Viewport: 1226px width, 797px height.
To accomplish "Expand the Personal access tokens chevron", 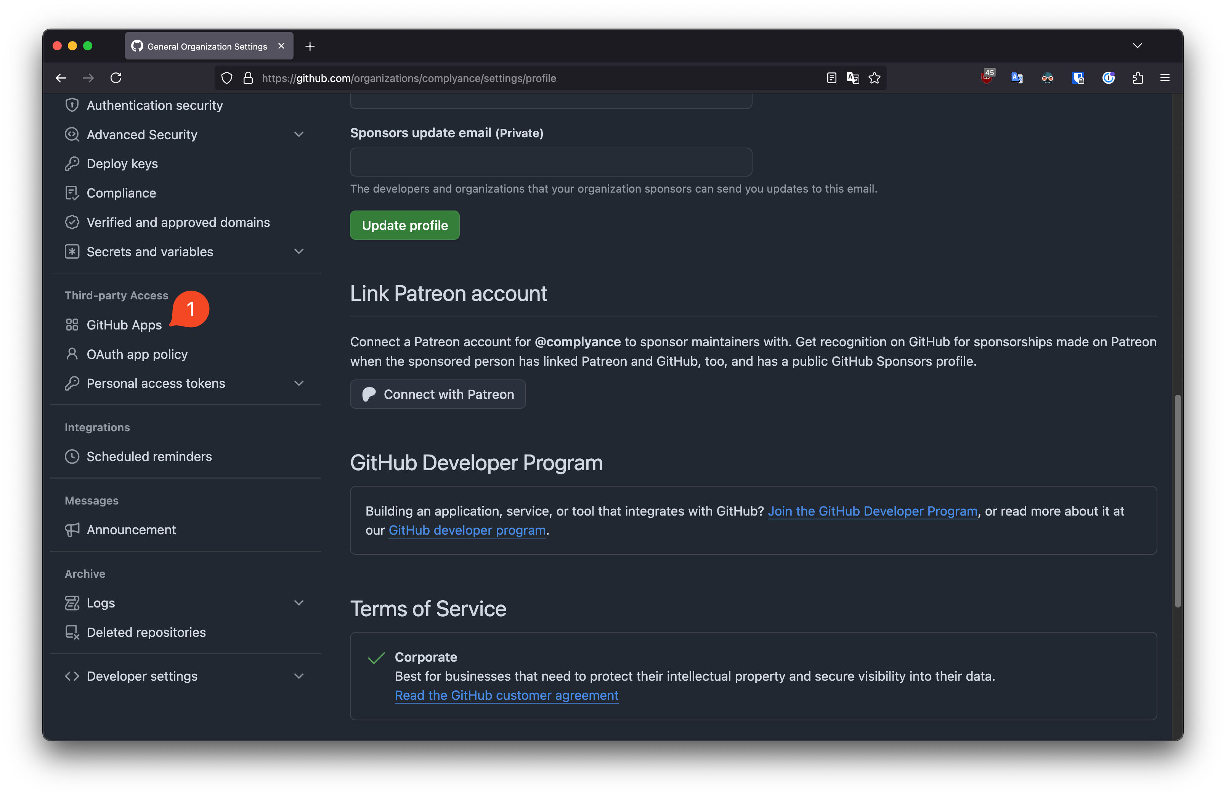I will (299, 383).
